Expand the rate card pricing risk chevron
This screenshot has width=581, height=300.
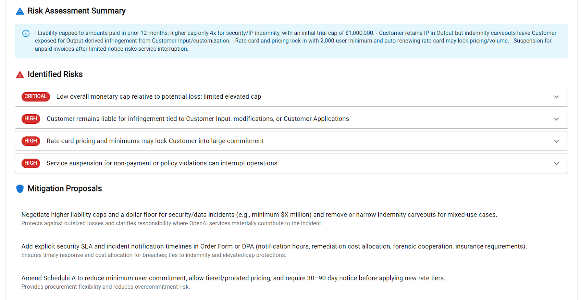(556, 141)
